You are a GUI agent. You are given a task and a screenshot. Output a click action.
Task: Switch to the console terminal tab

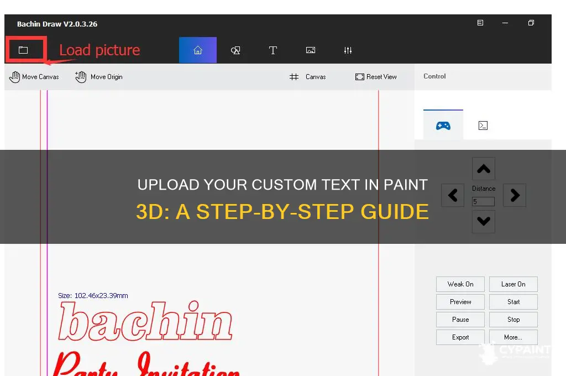pyautogui.click(x=483, y=126)
